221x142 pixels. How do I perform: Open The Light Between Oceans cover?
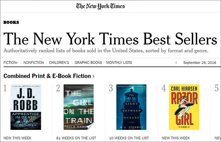131,107
